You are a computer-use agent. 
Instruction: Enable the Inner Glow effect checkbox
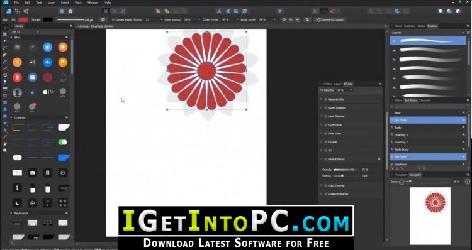click(x=326, y=133)
